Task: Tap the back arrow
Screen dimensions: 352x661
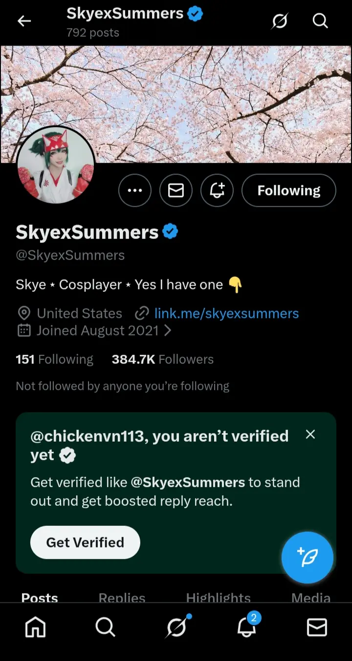Action: (x=24, y=21)
